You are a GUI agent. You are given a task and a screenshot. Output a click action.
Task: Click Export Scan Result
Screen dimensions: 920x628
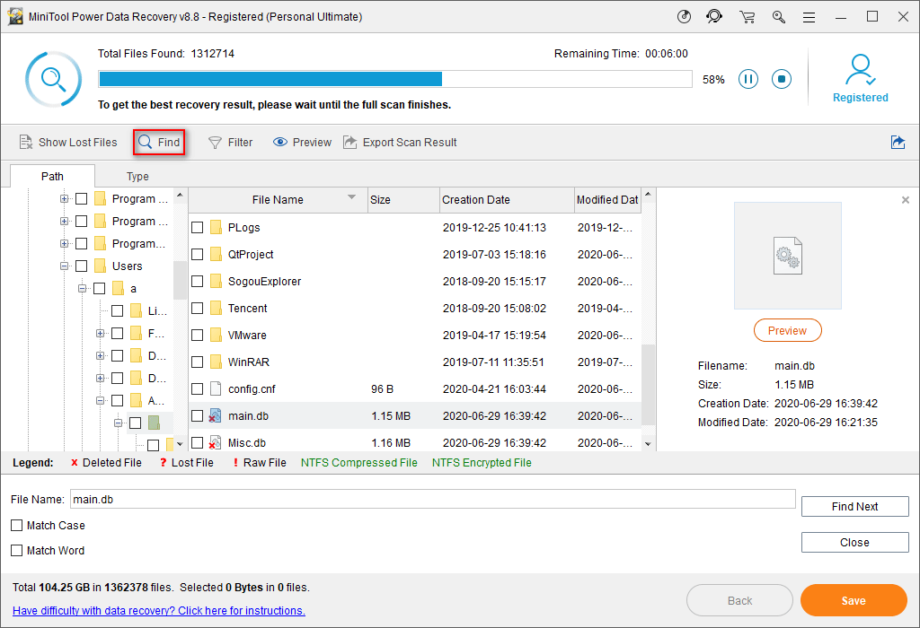point(400,143)
